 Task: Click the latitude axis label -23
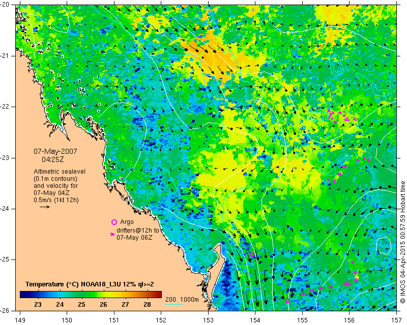click(x=6, y=157)
